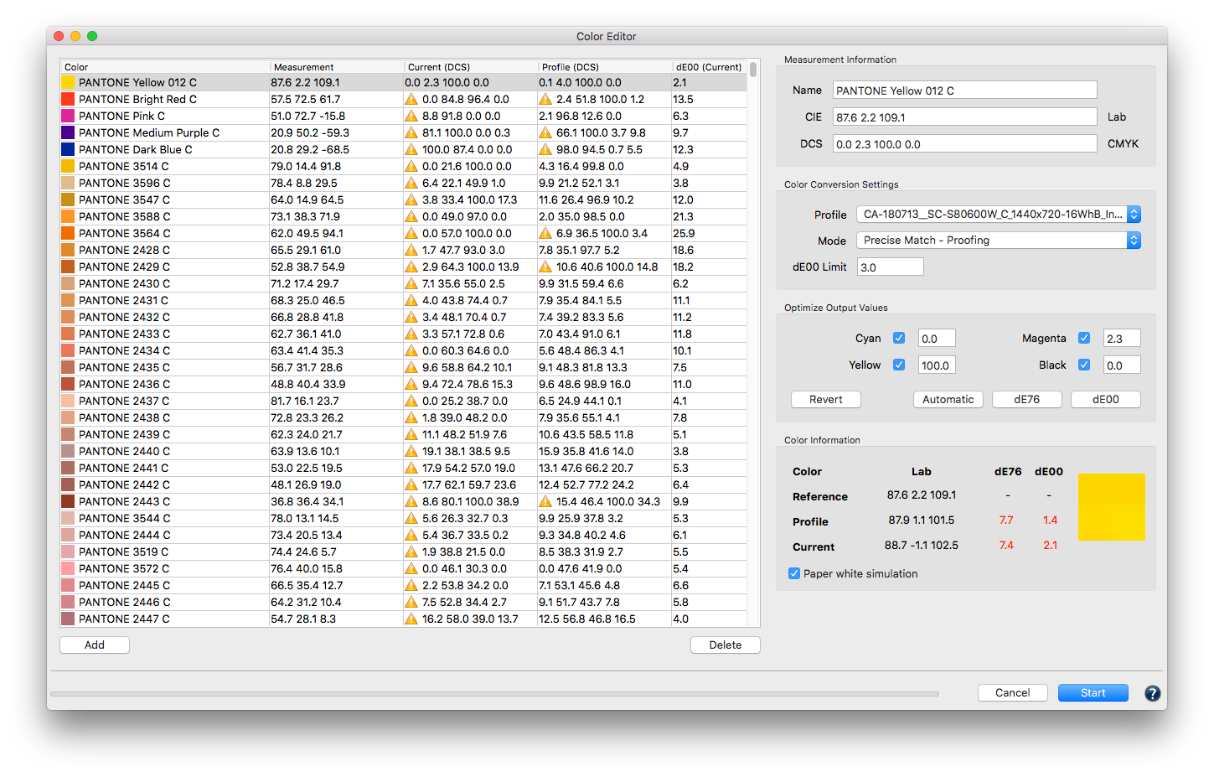Screen dimensions: 1214x777
Task: Click Profile warning icon in PANTONE 2429 C row
Action: [545, 267]
